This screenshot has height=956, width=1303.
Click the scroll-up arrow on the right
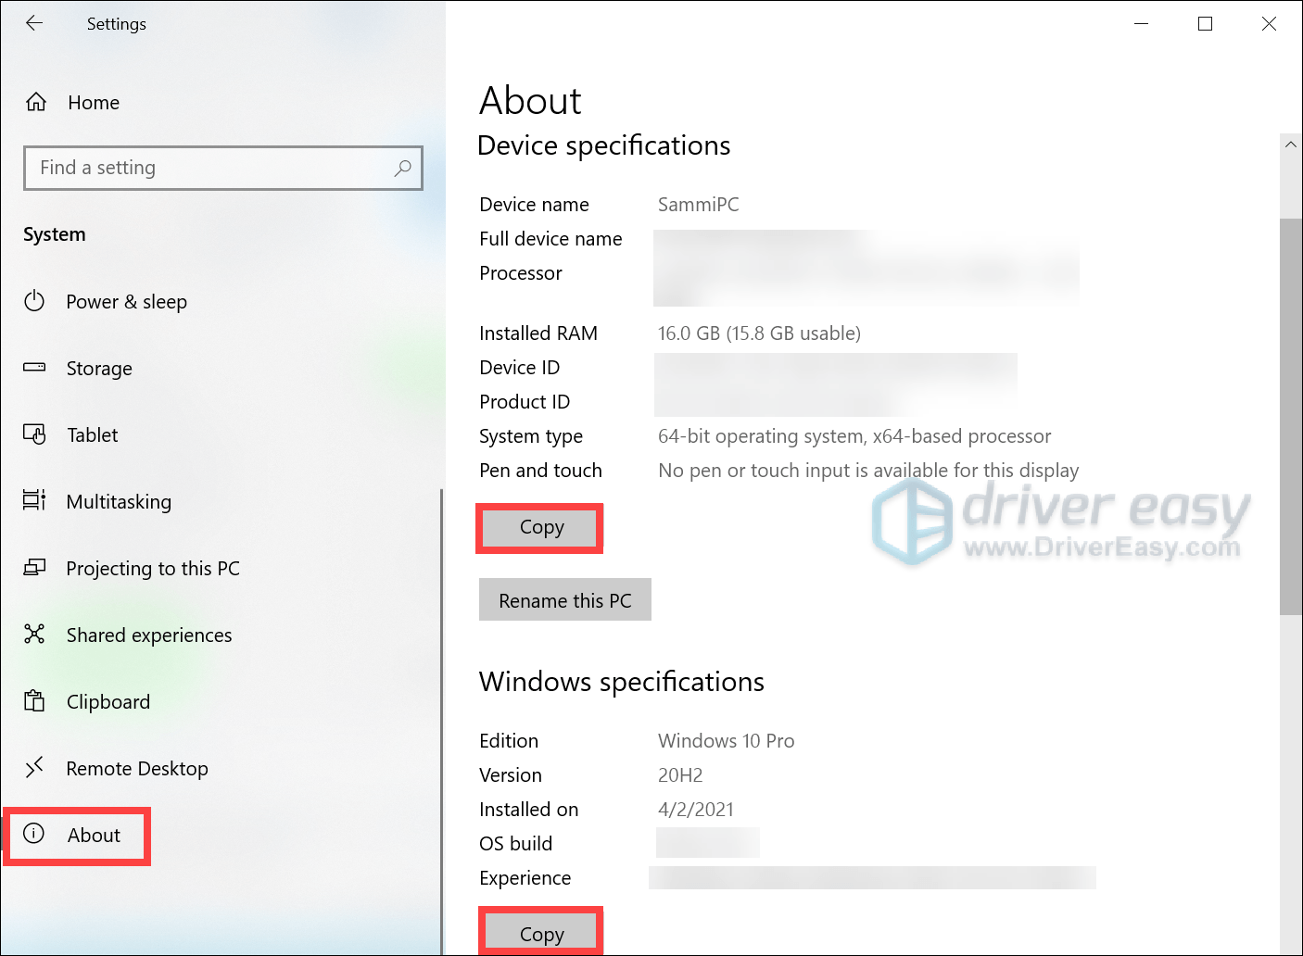tap(1290, 145)
